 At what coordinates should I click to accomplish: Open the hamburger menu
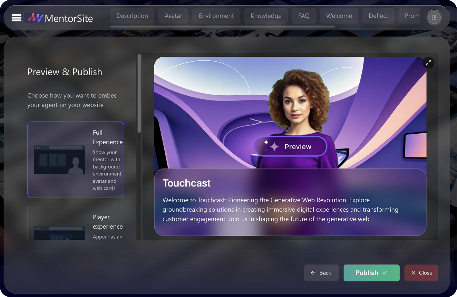click(16, 18)
